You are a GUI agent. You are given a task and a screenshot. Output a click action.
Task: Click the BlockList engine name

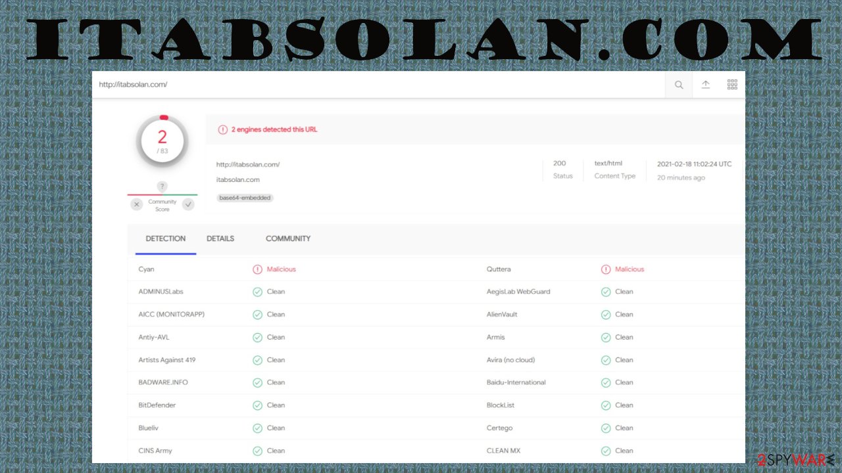coord(501,405)
